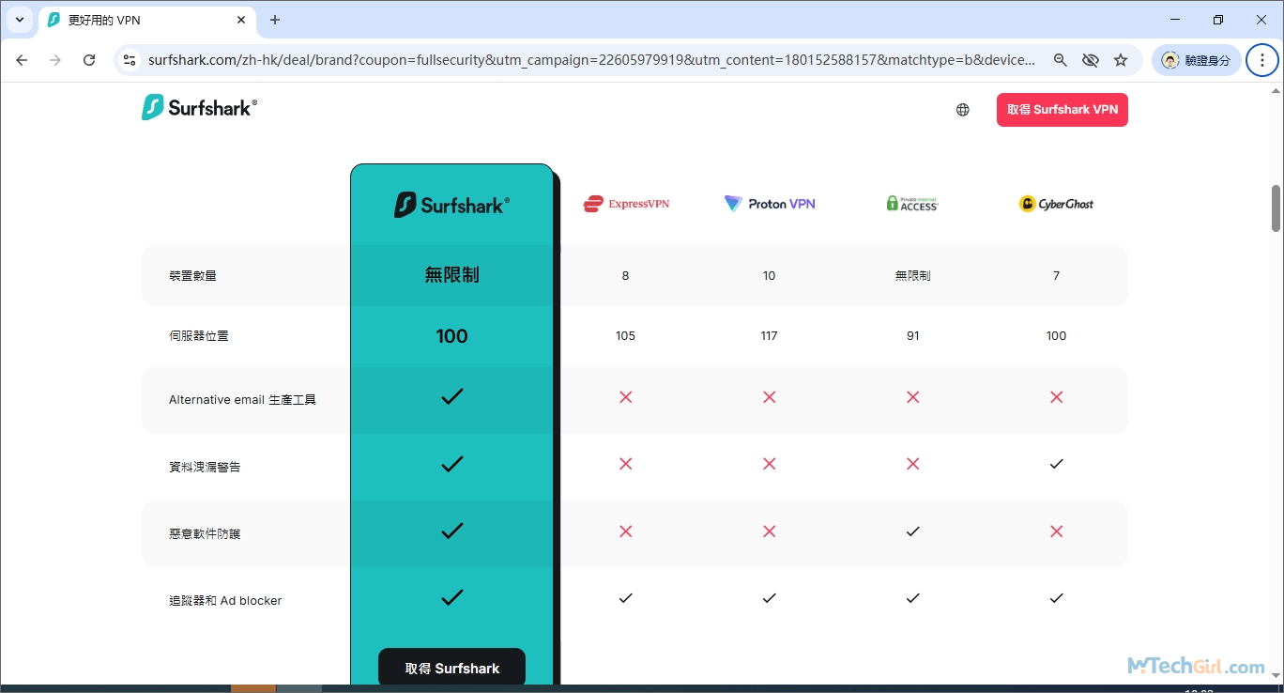The image size is (1284, 693).
Task: Click the Private Internet Access logo
Action: click(x=911, y=203)
